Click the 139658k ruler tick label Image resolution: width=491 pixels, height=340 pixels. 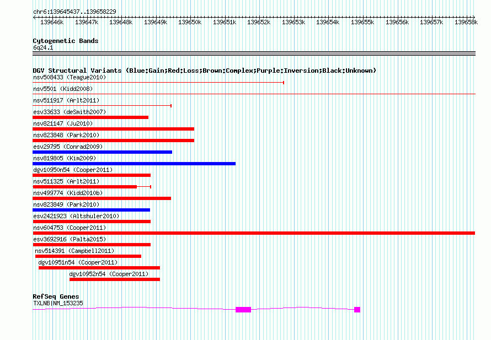click(x=466, y=22)
